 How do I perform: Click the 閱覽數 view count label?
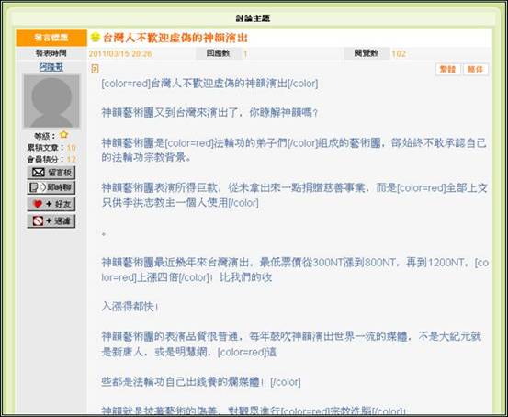point(367,53)
